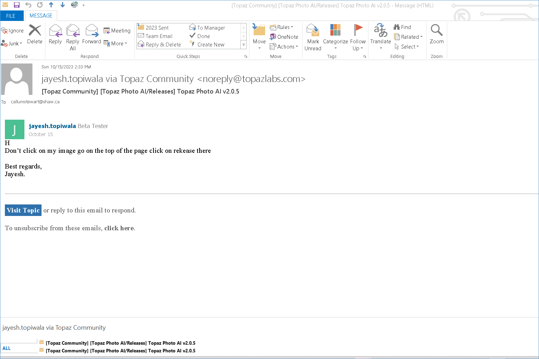The height and width of the screenshot is (359, 539).
Task: Click the unsubscribe 'click here' link
Action: (x=119, y=228)
